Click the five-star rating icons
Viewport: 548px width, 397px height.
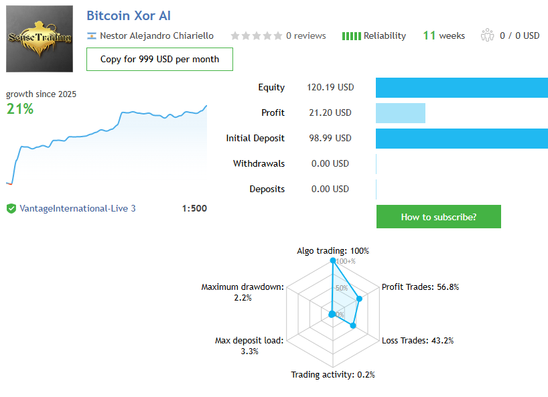(256, 36)
